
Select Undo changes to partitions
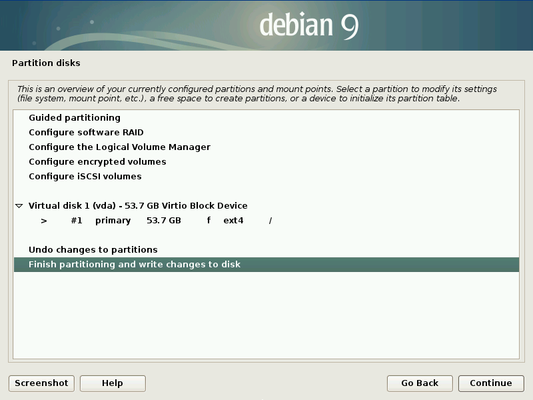point(93,250)
